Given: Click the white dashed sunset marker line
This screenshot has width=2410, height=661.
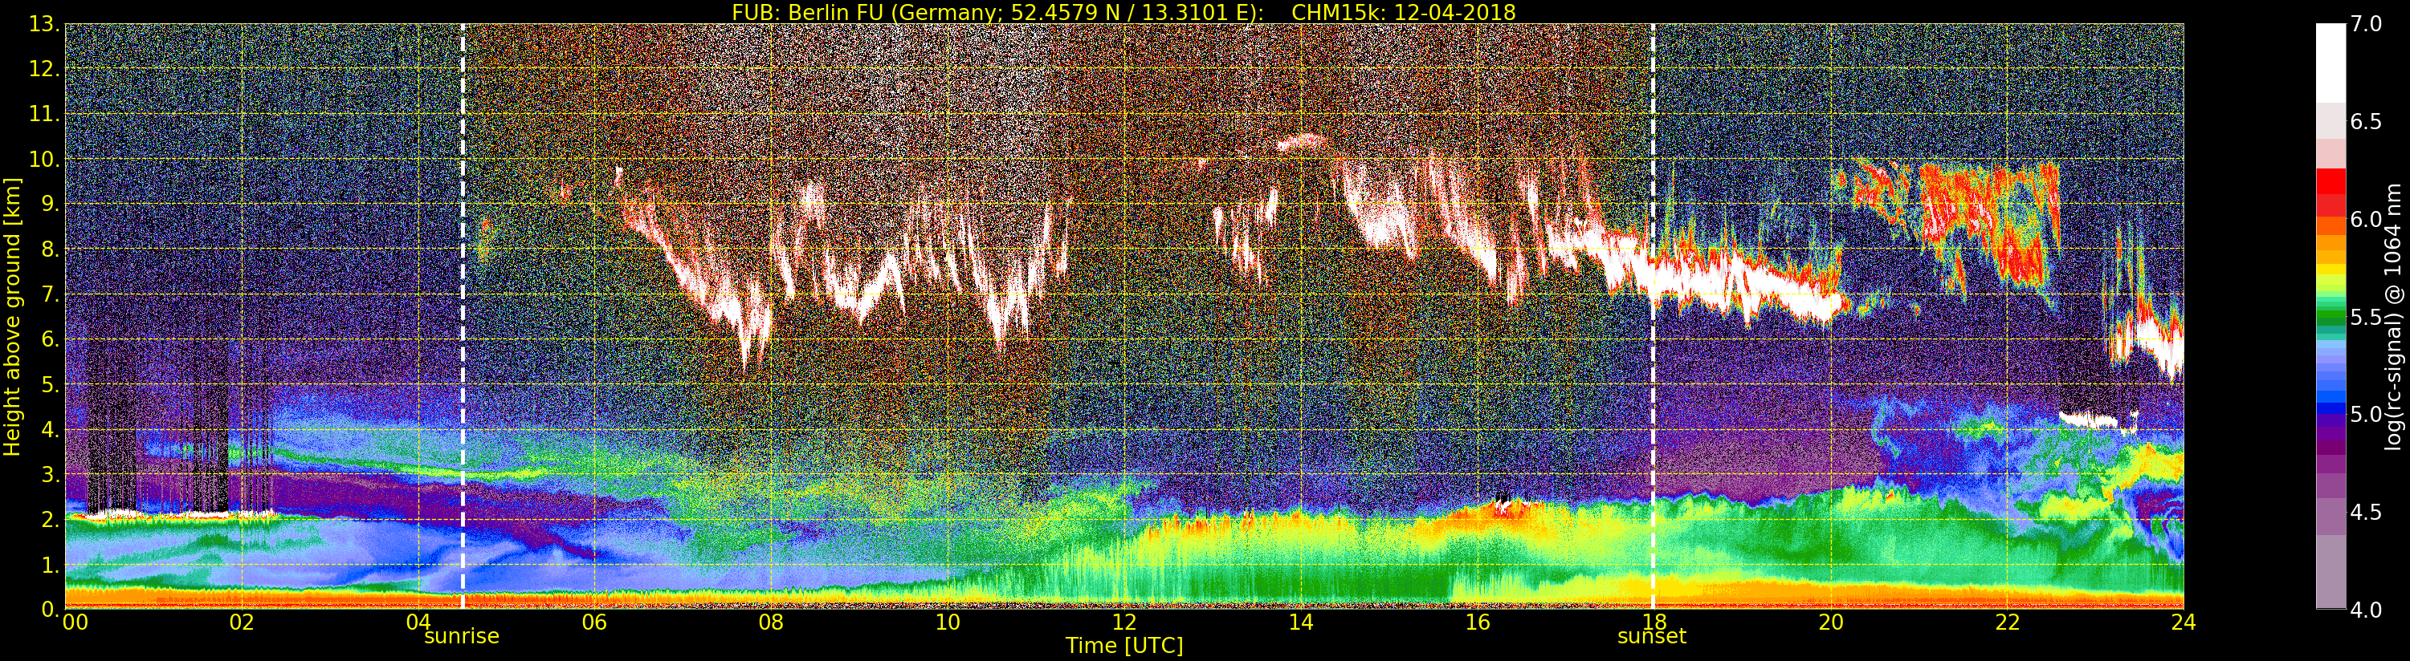Looking at the screenshot, I should click(x=1654, y=316).
